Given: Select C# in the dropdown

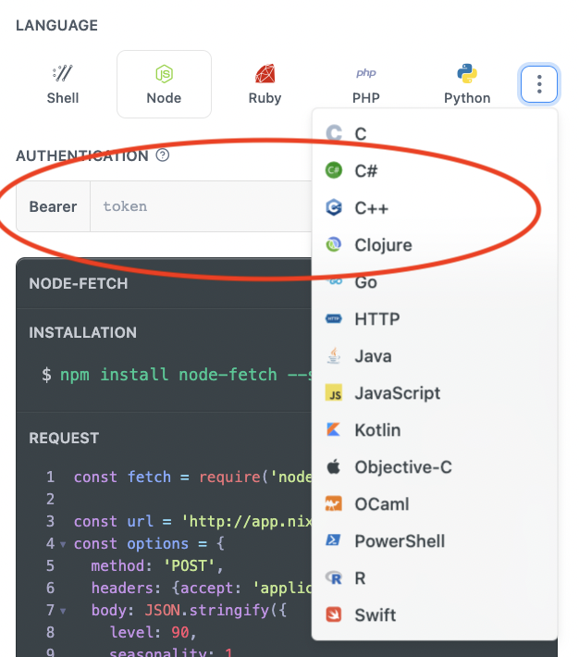Looking at the screenshot, I should click(435, 170).
